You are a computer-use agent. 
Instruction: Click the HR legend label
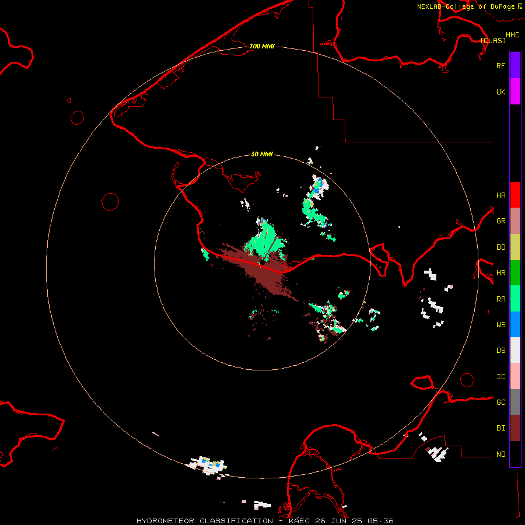coord(501,273)
